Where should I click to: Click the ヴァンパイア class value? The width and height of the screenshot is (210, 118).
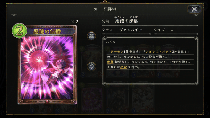click(x=131, y=30)
